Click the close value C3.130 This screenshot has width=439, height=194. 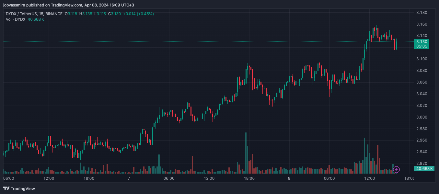click(114, 14)
